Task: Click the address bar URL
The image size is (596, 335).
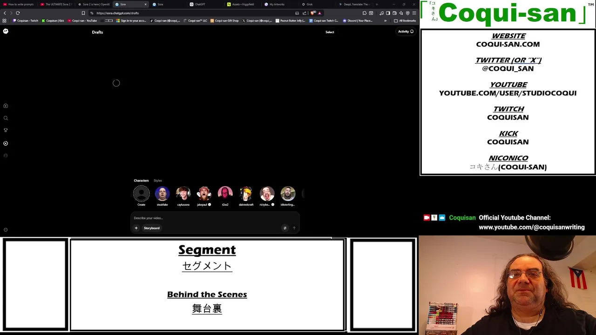Action: (118, 13)
